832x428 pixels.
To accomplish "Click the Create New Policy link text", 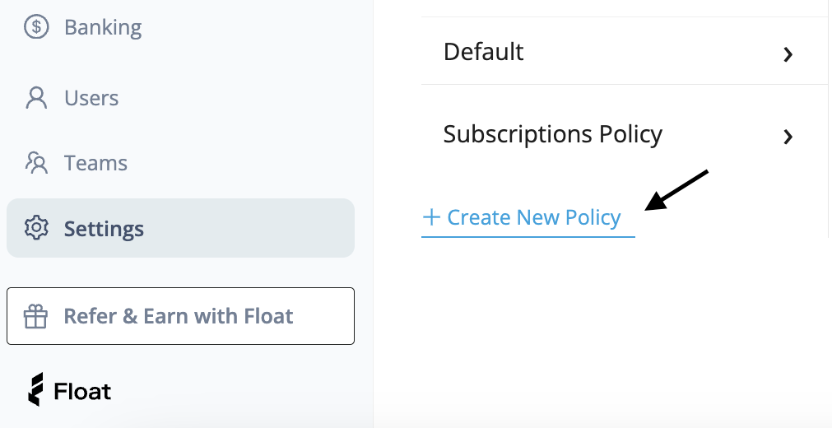I will click(534, 217).
